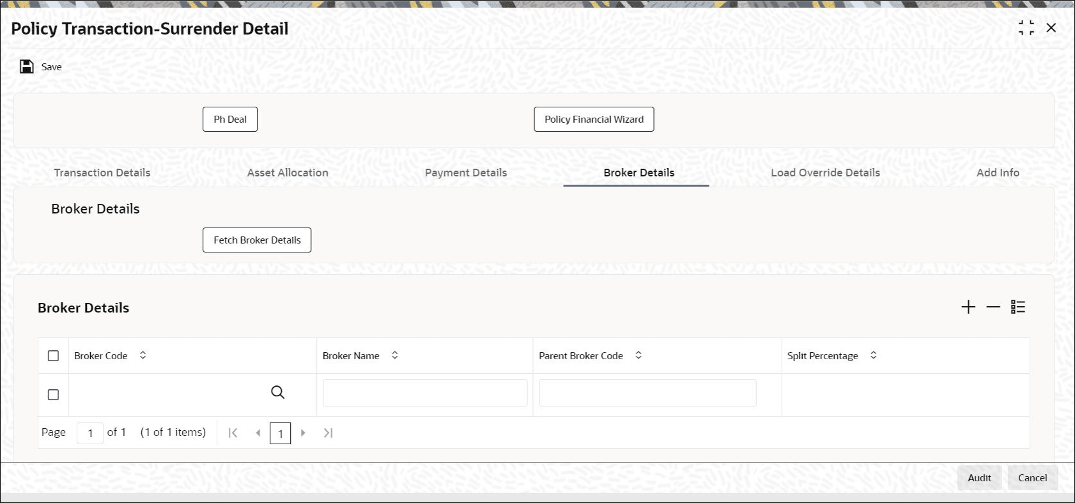Close the Policy Transaction-Surrender Detail dialog
This screenshot has height=503, width=1075.
point(1051,28)
